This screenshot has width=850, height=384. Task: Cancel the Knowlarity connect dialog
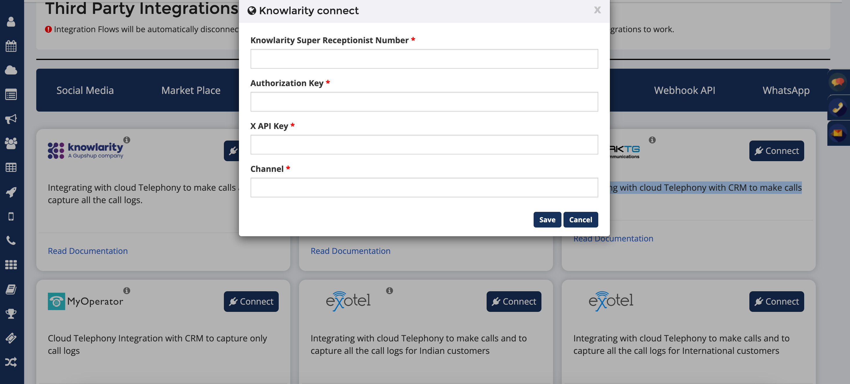click(580, 220)
